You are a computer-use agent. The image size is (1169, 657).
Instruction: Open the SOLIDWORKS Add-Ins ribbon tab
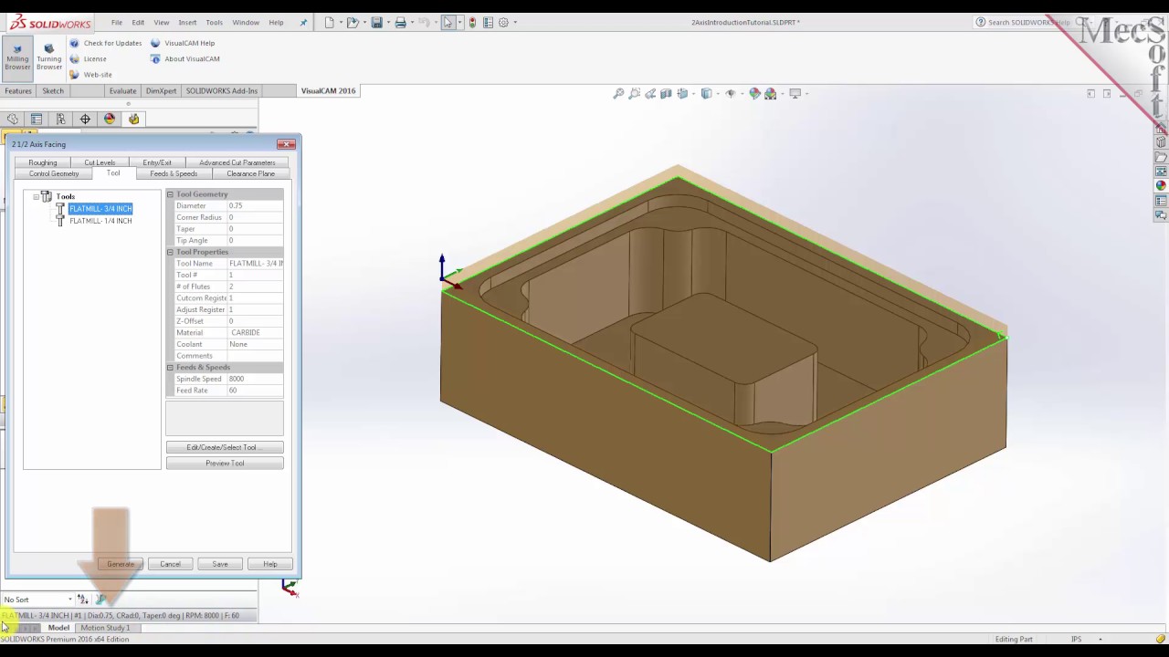coord(221,91)
